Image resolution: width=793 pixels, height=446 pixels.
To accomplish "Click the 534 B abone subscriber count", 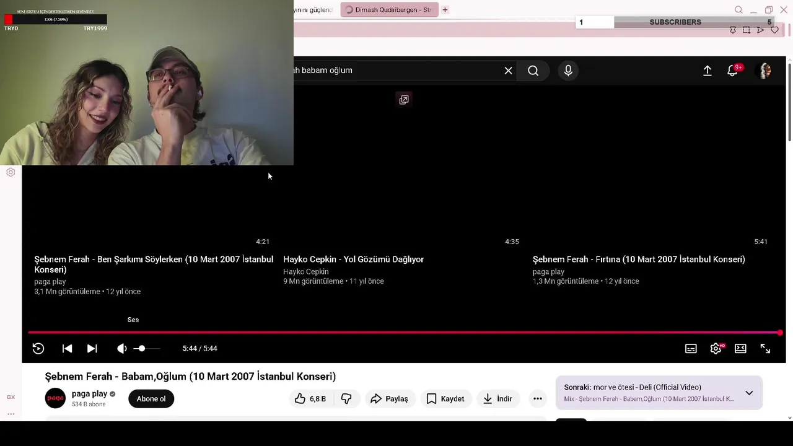I will [89, 404].
